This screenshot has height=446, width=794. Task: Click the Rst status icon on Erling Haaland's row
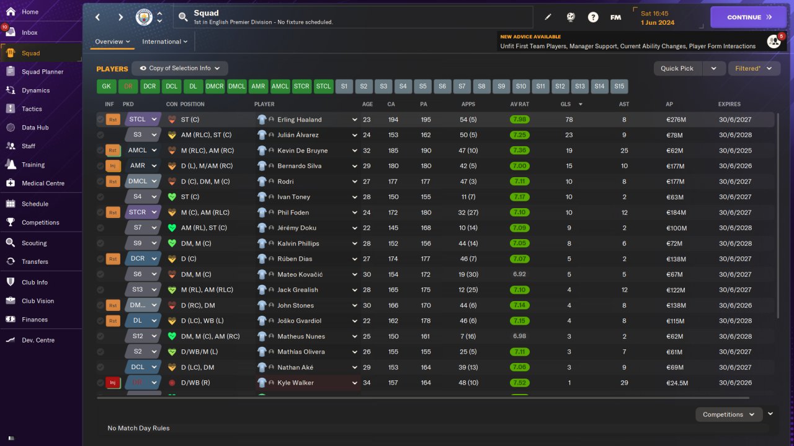pyautogui.click(x=113, y=120)
